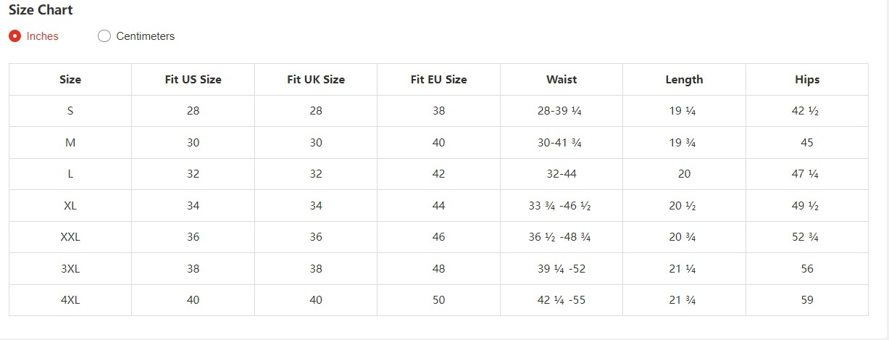Click the Fit US Size header
889x340 pixels.
point(193,80)
